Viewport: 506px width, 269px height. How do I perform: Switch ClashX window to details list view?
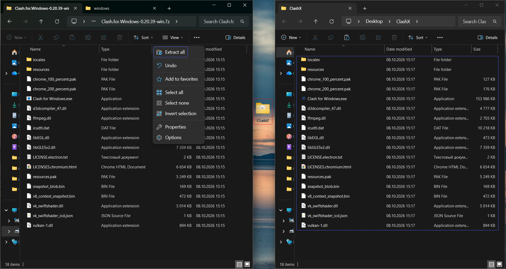[492, 264]
